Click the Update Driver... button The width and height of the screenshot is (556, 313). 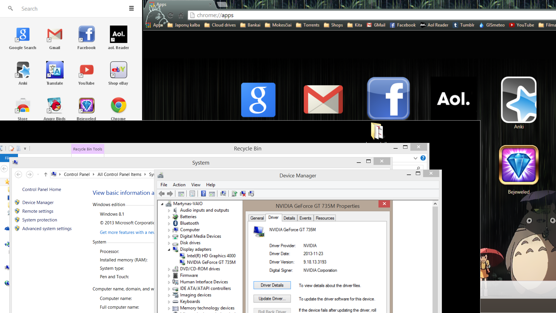tap(272, 299)
